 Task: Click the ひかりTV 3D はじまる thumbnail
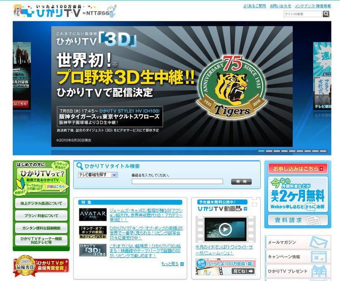pyautogui.click(x=93, y=250)
